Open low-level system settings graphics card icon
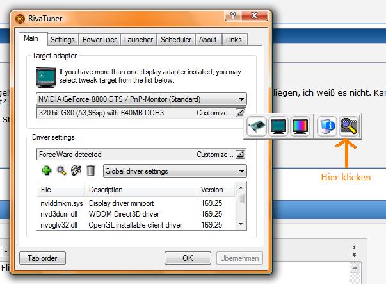 [257, 126]
